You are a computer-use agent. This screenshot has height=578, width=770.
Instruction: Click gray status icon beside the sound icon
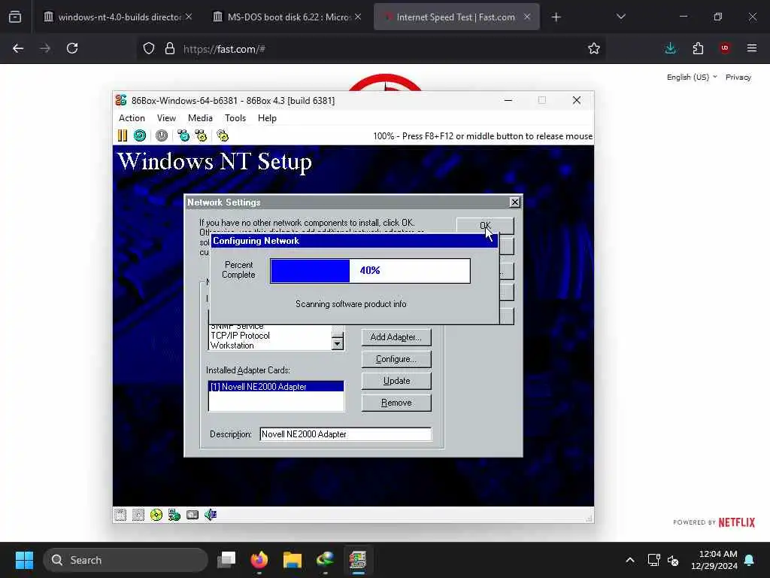[192, 515]
